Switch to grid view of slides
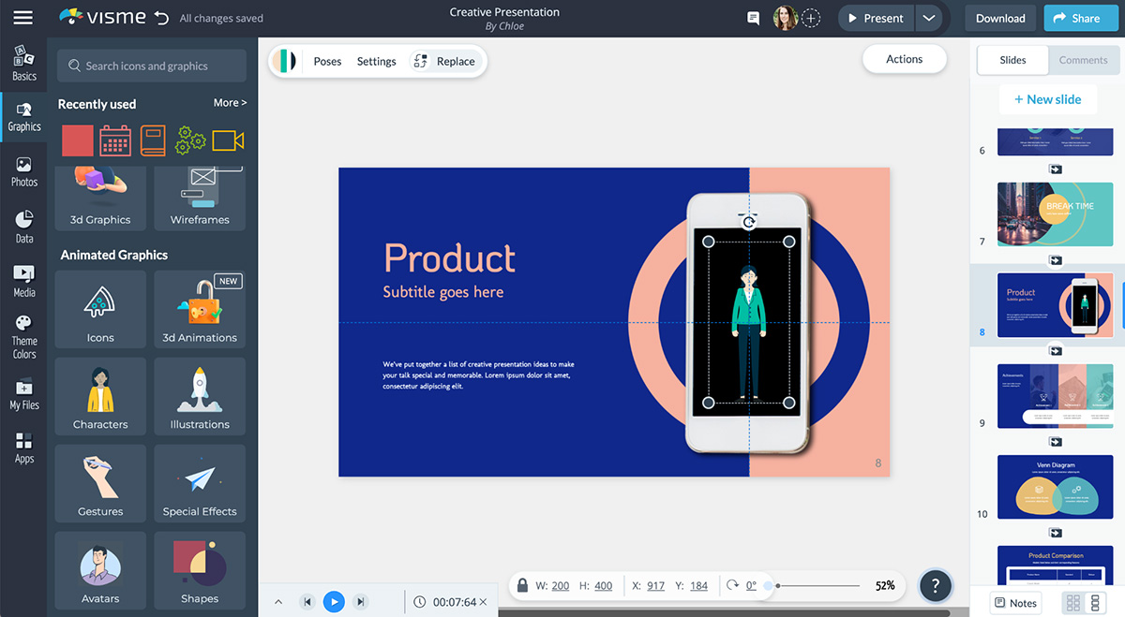1125x617 pixels. pos(1073,602)
